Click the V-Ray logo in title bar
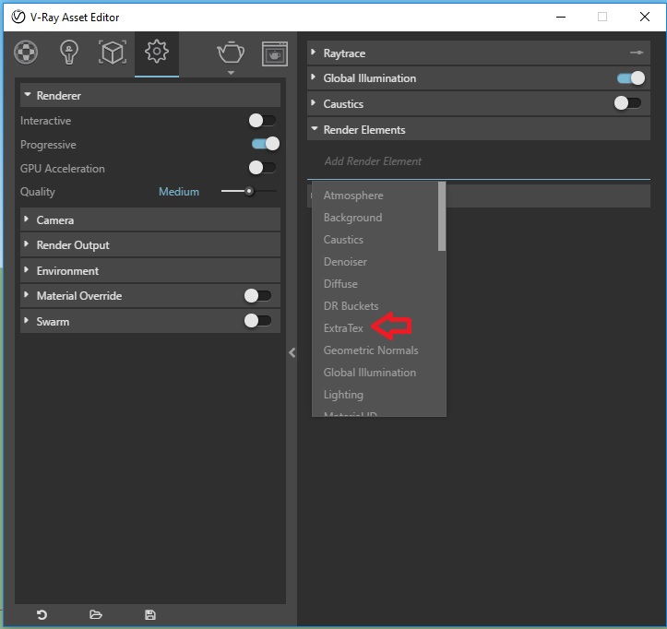This screenshot has height=629, width=667. pos(18,17)
